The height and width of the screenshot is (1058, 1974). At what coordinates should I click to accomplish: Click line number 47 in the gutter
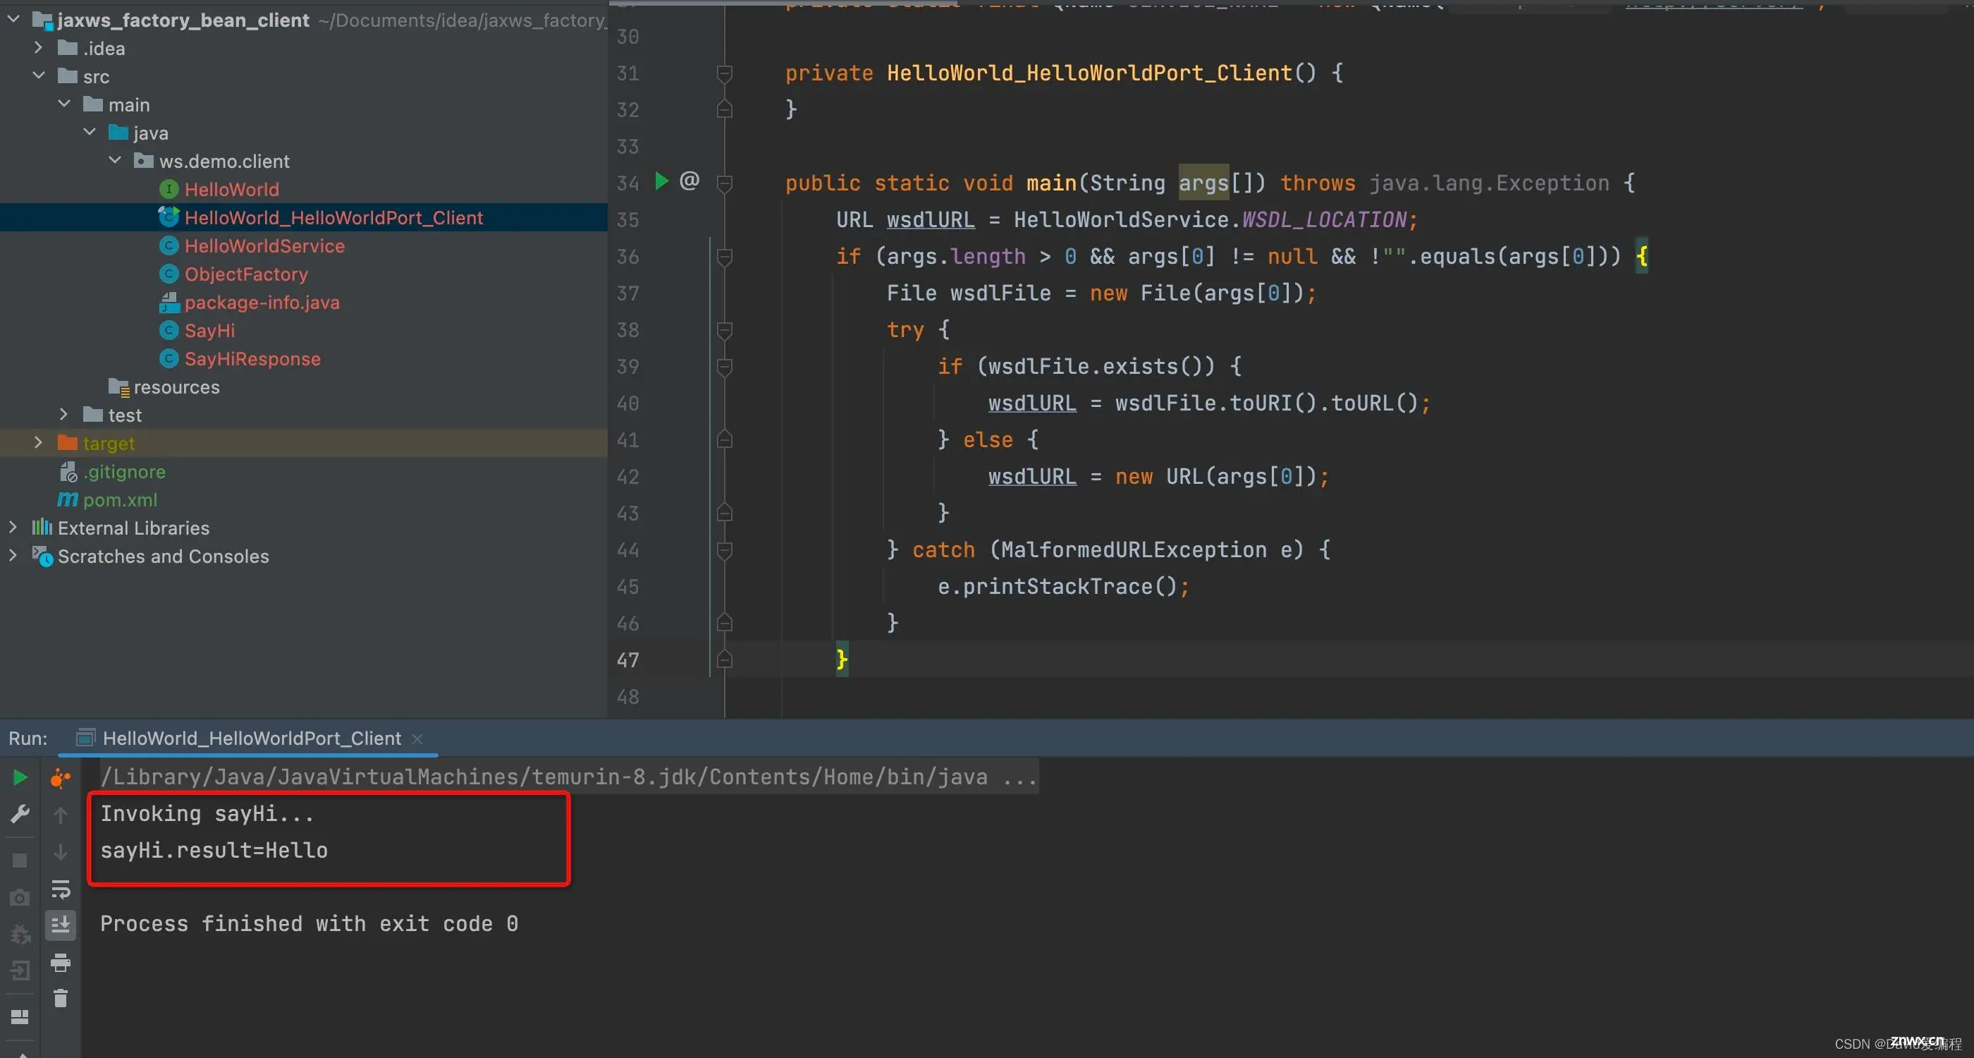click(x=627, y=660)
